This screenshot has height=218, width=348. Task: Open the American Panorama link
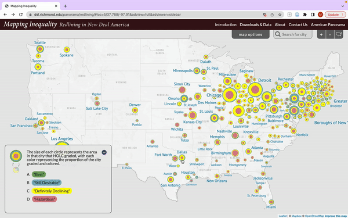328,24
